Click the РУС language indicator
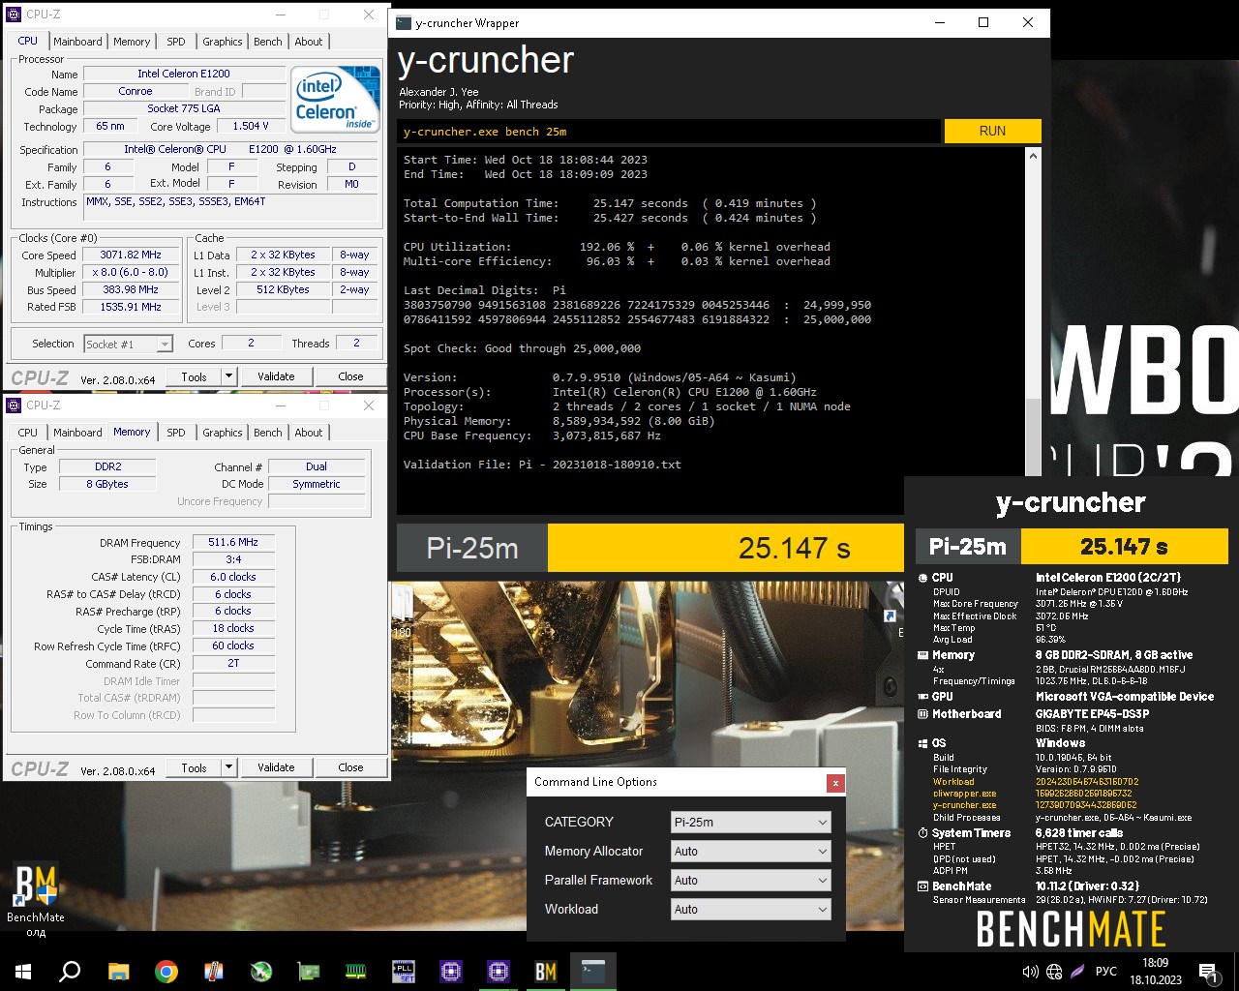The image size is (1239, 991). click(1105, 972)
